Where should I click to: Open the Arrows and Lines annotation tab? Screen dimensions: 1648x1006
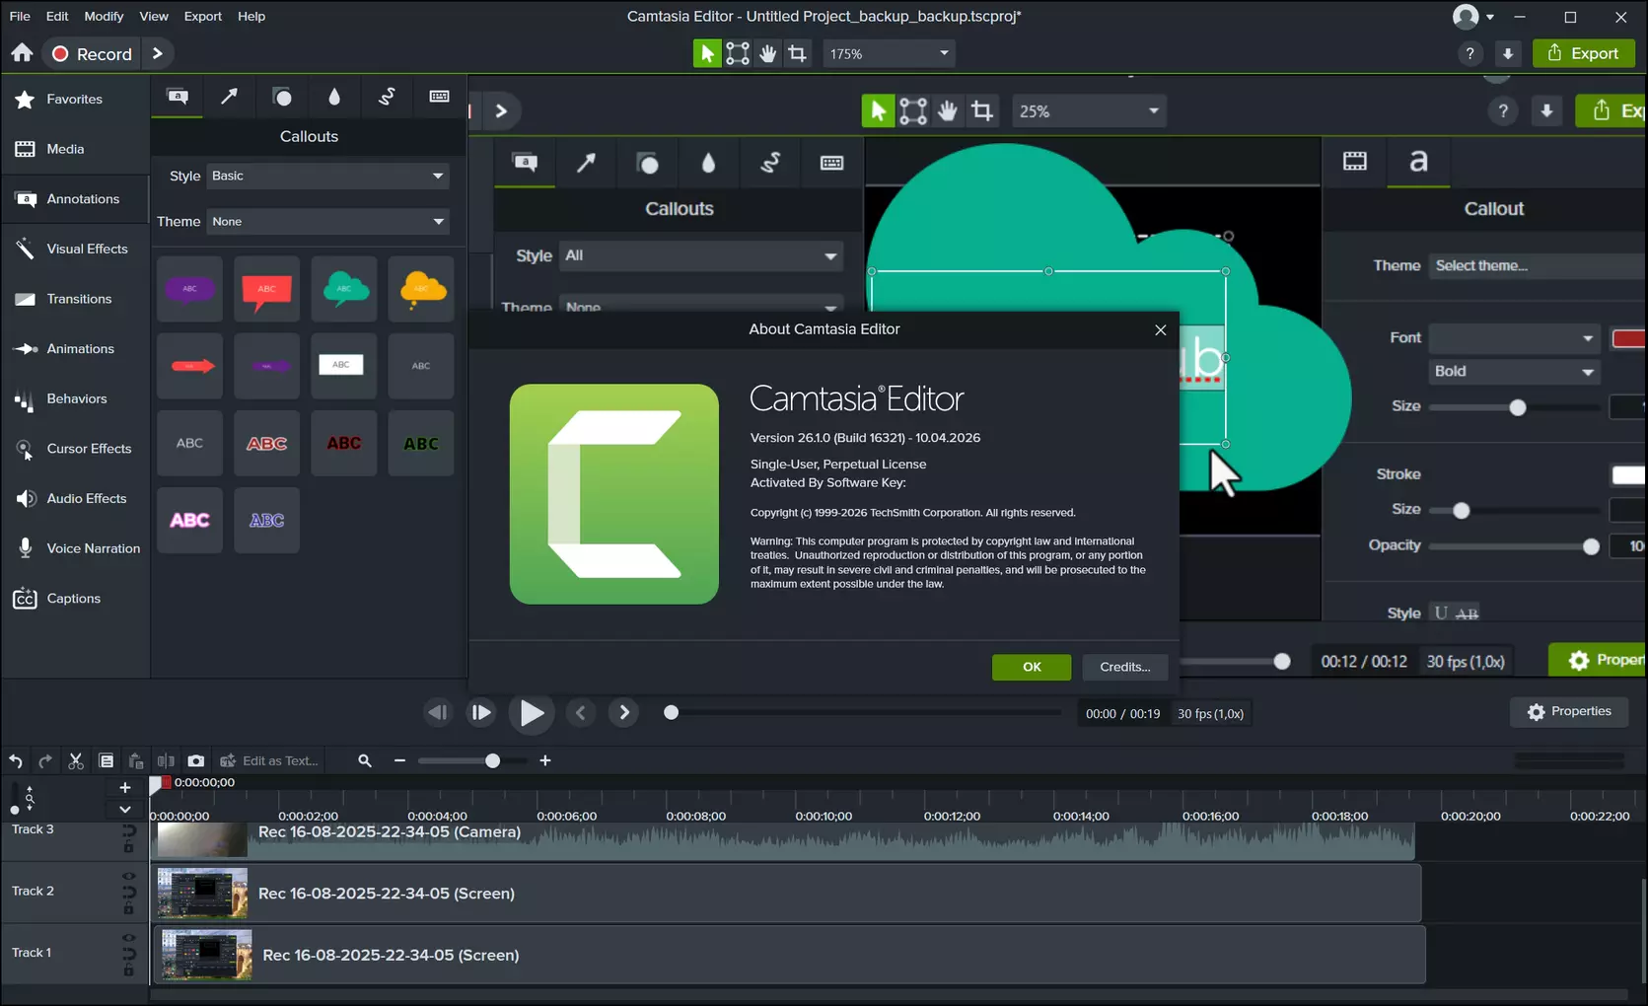click(x=229, y=96)
